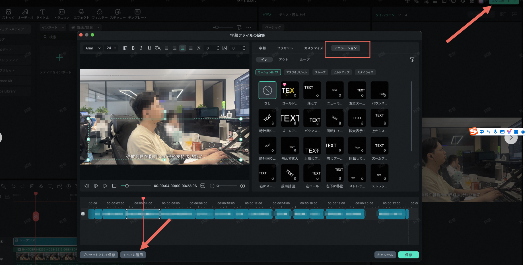This screenshot has width=525, height=265.
Task: Switch to the アニメーション tab
Action: (x=345, y=48)
